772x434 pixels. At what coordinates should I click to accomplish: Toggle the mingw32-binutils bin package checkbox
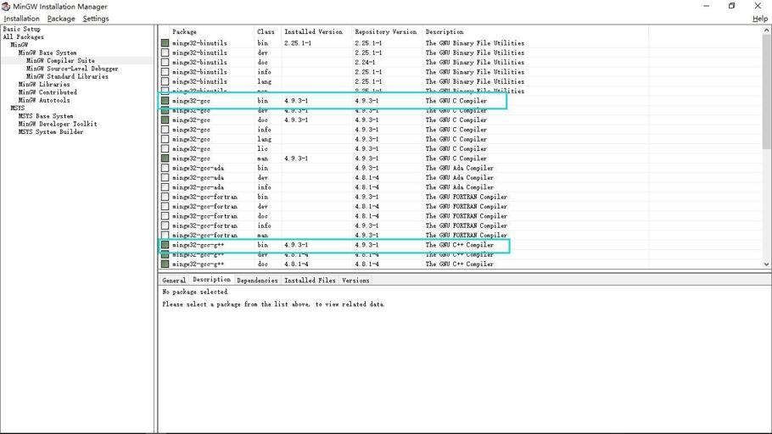coord(165,43)
